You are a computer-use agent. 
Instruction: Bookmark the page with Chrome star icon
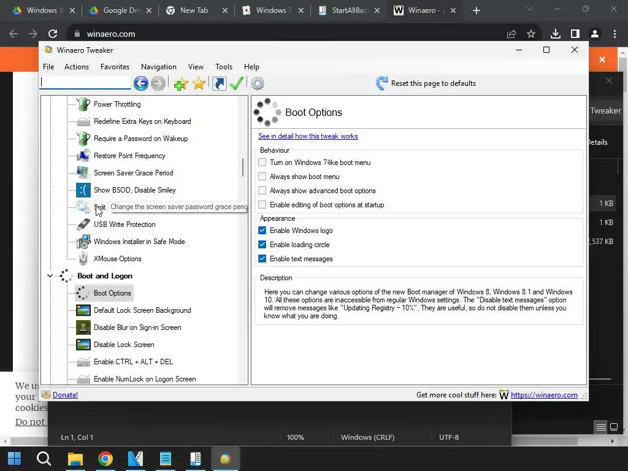point(531,34)
